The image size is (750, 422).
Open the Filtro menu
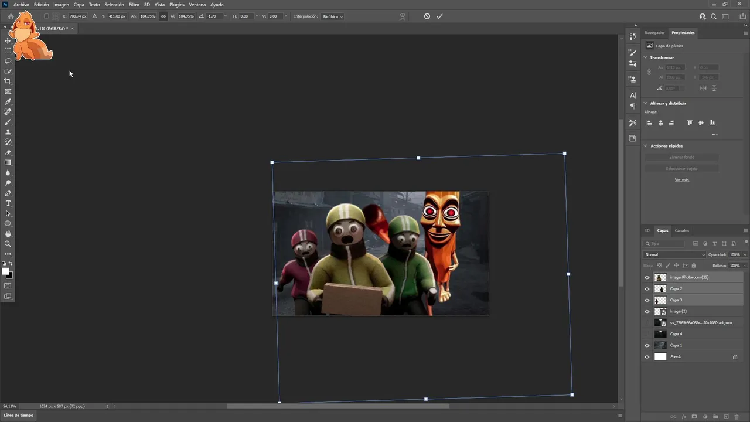pos(134,4)
